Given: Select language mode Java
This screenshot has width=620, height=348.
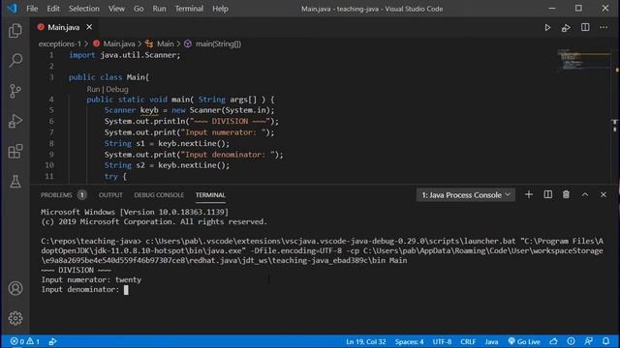Looking at the screenshot, I should pyautogui.click(x=491, y=341).
